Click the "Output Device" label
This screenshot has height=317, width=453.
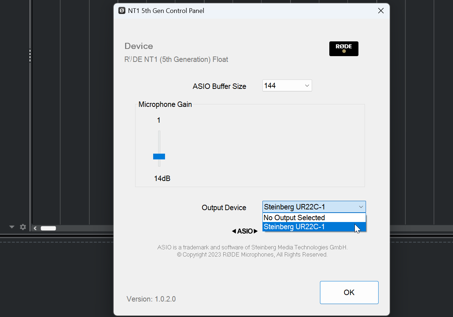(224, 208)
